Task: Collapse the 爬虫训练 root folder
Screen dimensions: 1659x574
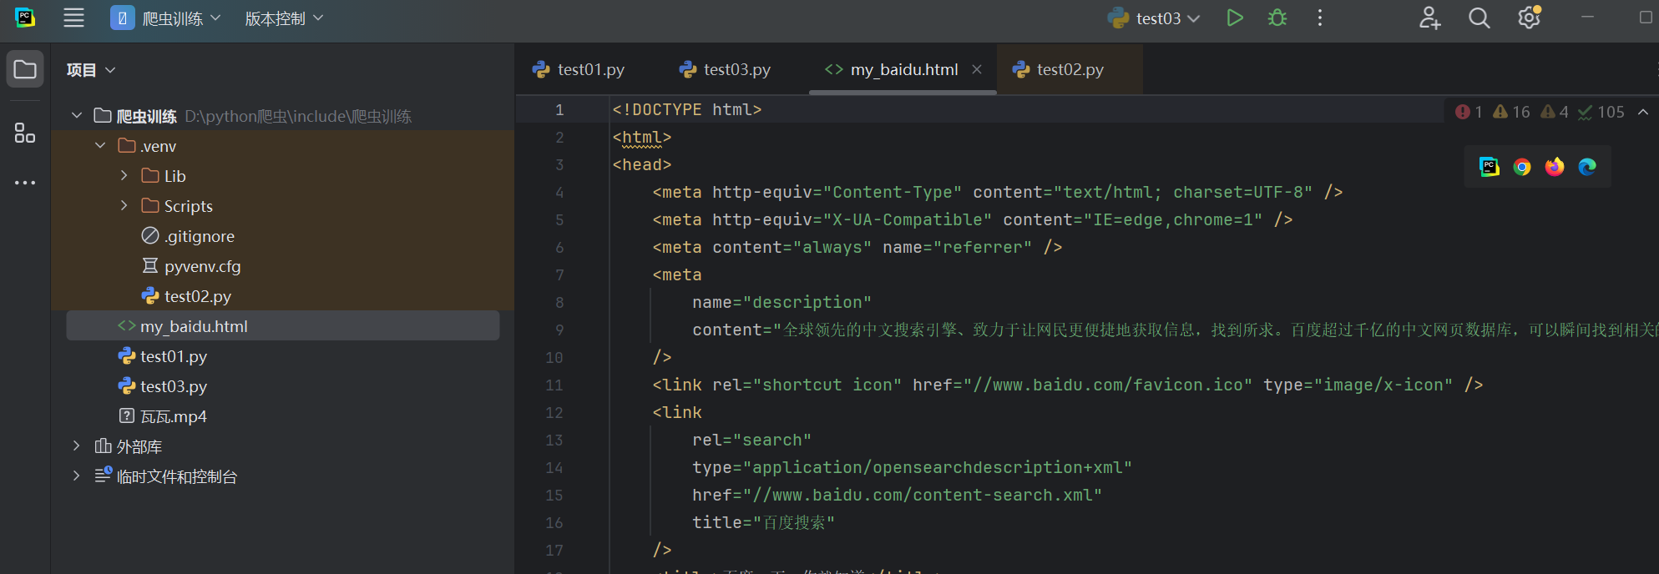Action: tap(77, 115)
